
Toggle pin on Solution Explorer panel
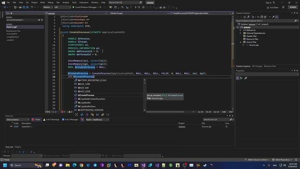[x=295, y=13]
